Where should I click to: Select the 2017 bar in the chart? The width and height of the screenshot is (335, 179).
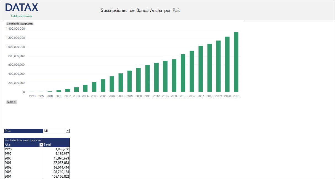pos(201,69)
